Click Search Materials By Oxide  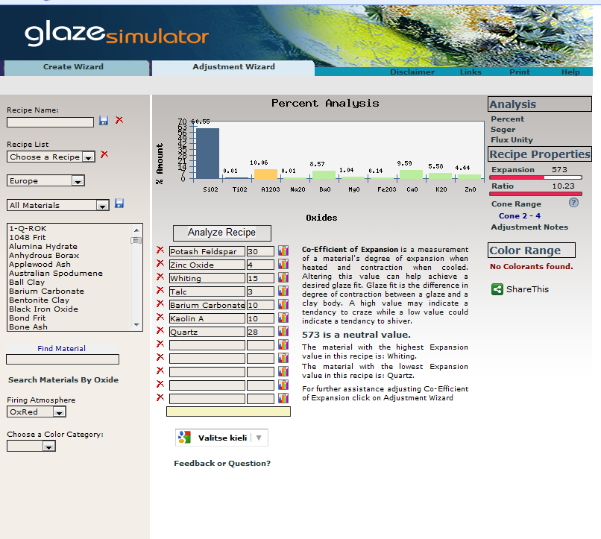pyautogui.click(x=63, y=379)
